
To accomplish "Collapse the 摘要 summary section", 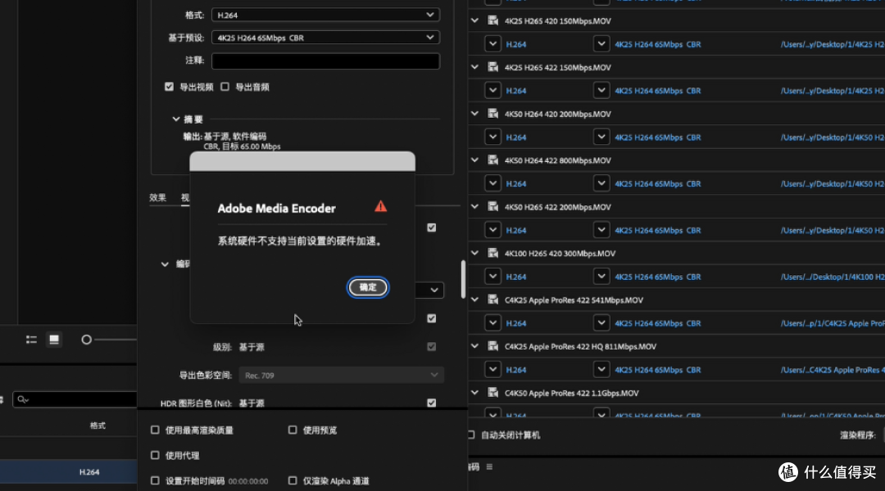I will [x=176, y=119].
